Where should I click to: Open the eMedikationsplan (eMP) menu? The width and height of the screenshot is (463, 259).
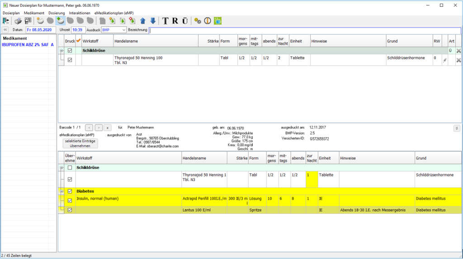pos(114,13)
